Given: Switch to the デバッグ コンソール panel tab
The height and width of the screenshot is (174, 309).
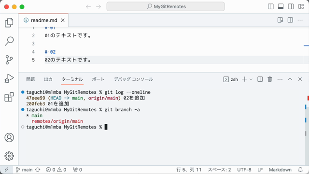Looking at the screenshot, I should tap(133, 79).
